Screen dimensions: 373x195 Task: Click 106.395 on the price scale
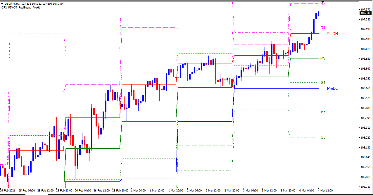tap(366, 118)
